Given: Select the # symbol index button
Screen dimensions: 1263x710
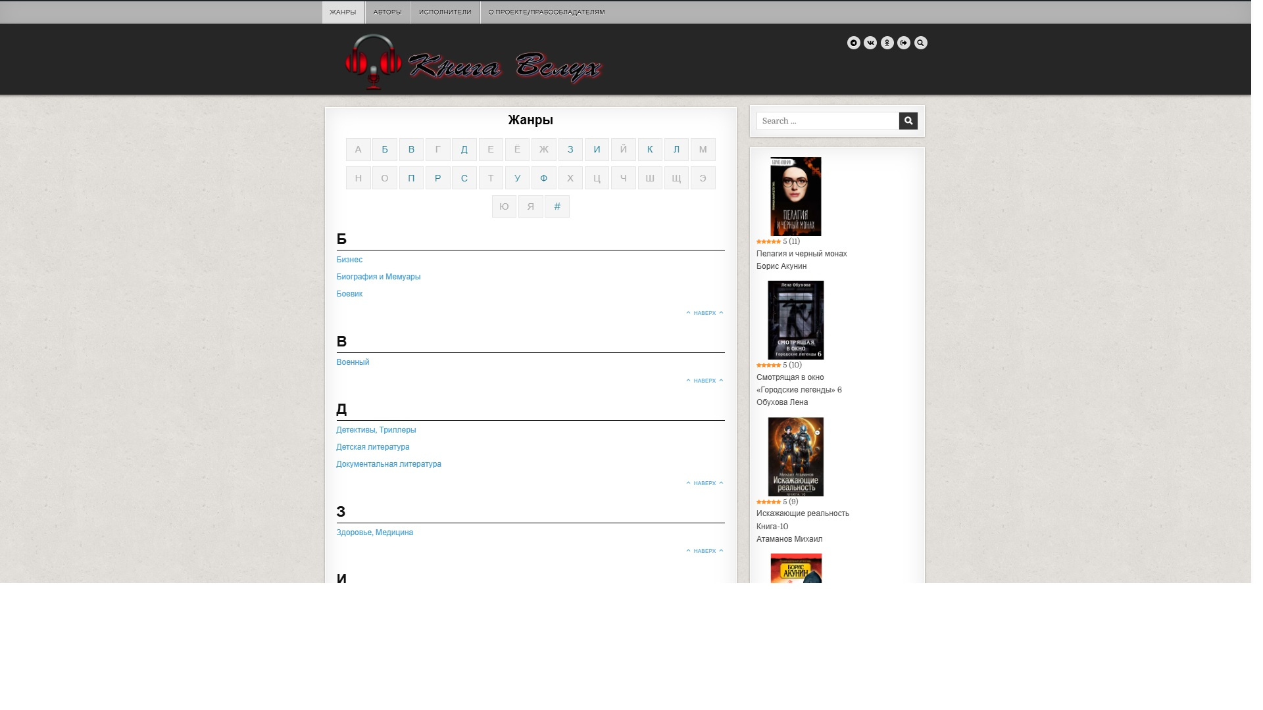Looking at the screenshot, I should pos(557,206).
